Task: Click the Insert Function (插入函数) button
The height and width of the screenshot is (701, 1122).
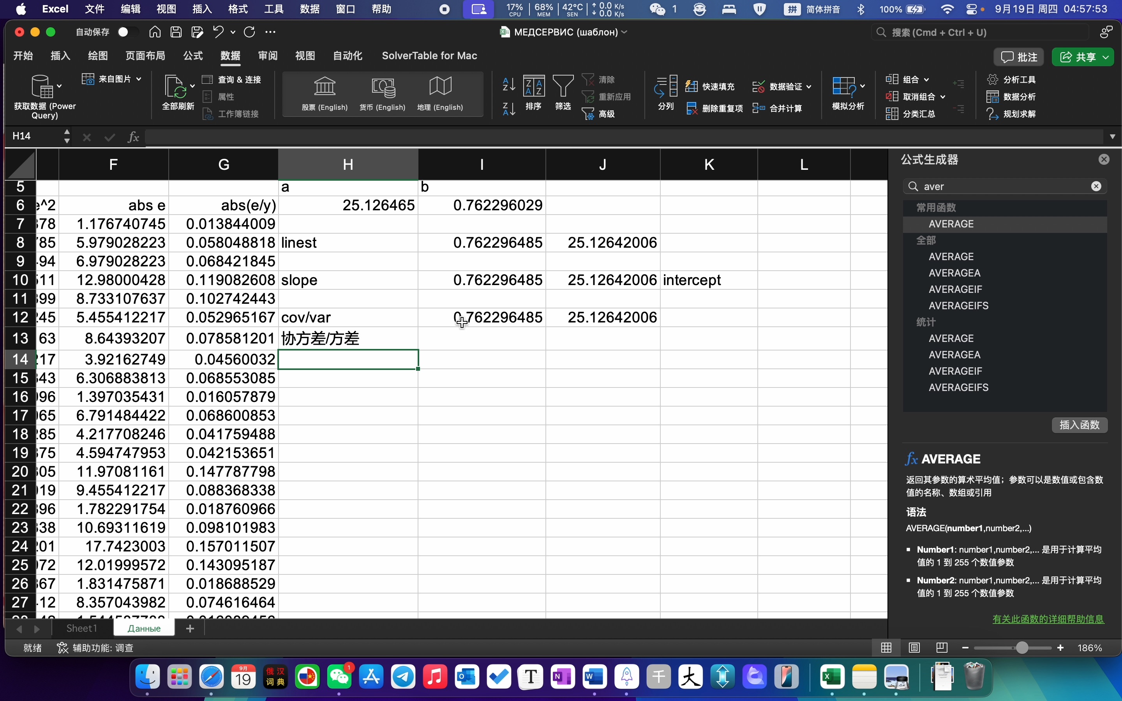Action: point(1080,424)
